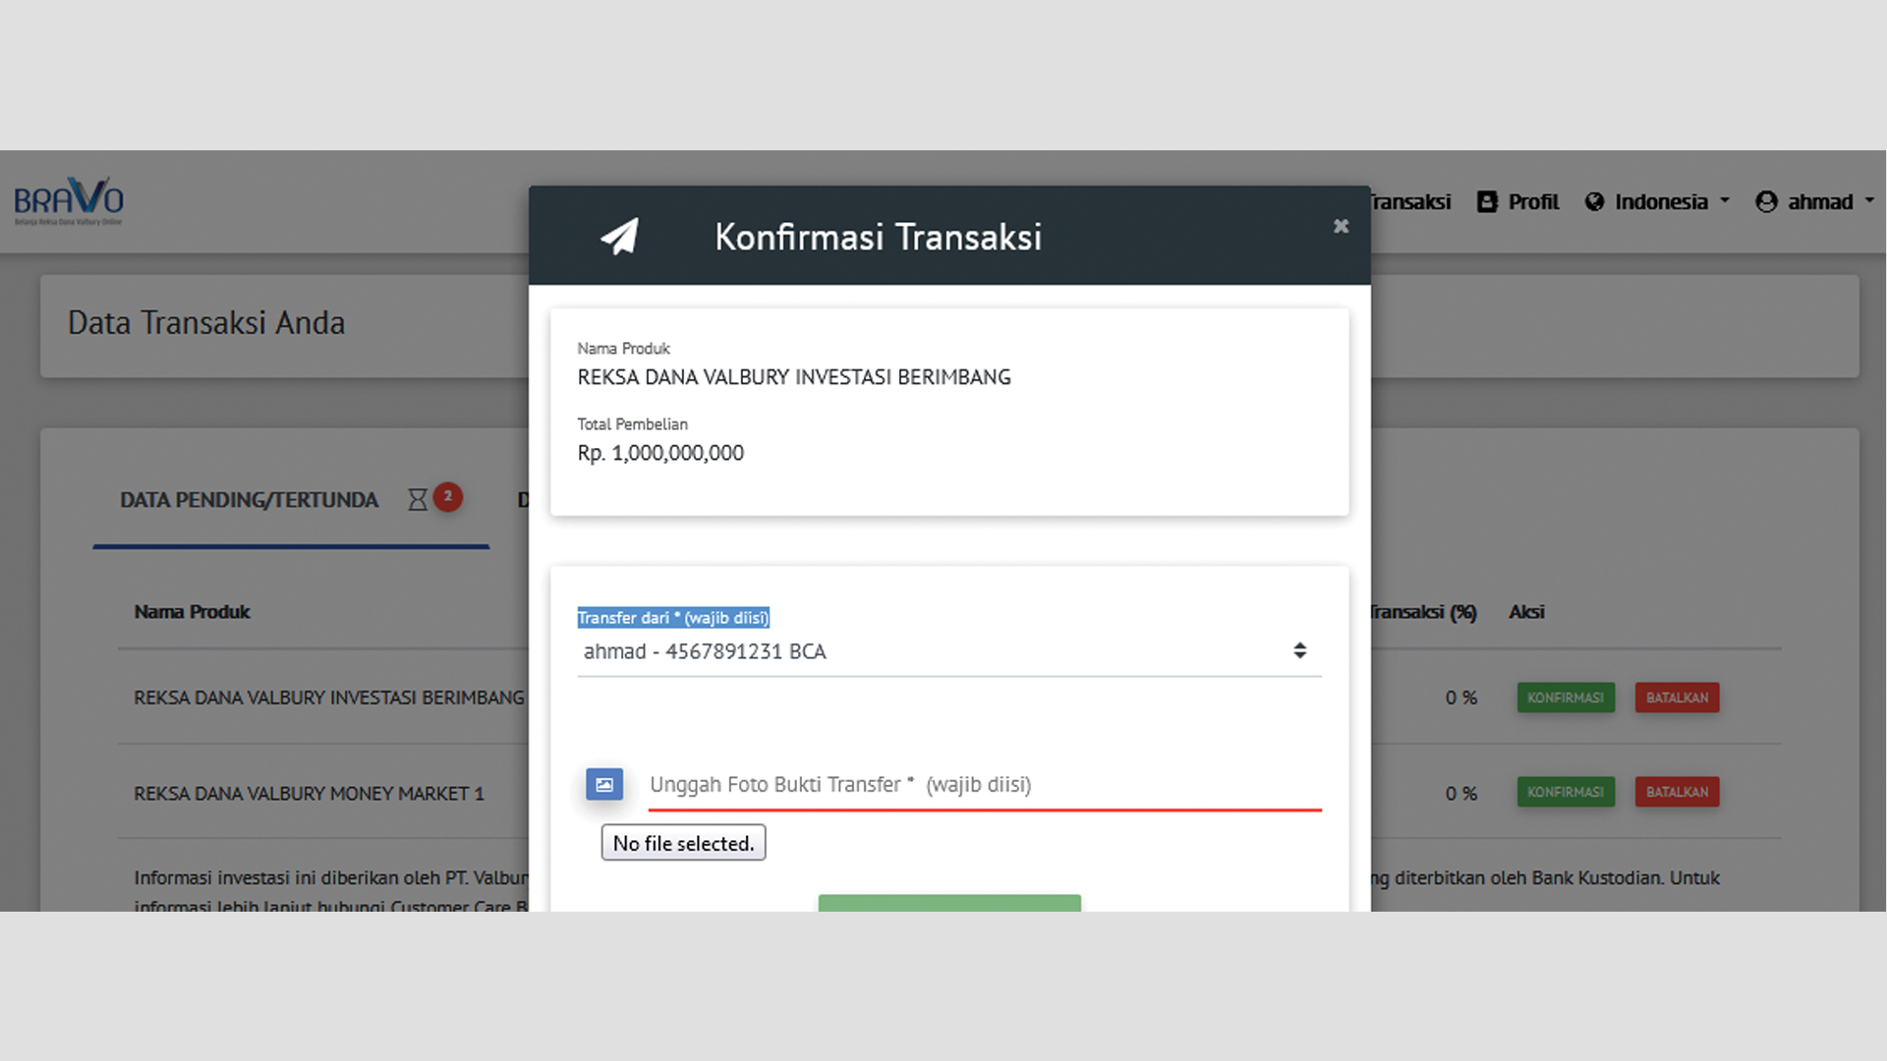Open the Profil menu item
1887x1061 pixels.
[1533, 201]
